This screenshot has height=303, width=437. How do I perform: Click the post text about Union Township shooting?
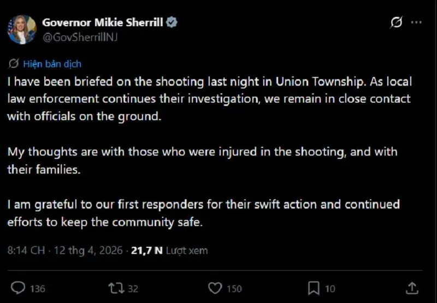tap(208, 99)
